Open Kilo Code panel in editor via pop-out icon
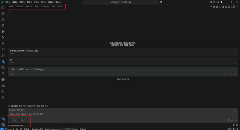The image size is (240, 130). pyautogui.click(x=229, y=7)
